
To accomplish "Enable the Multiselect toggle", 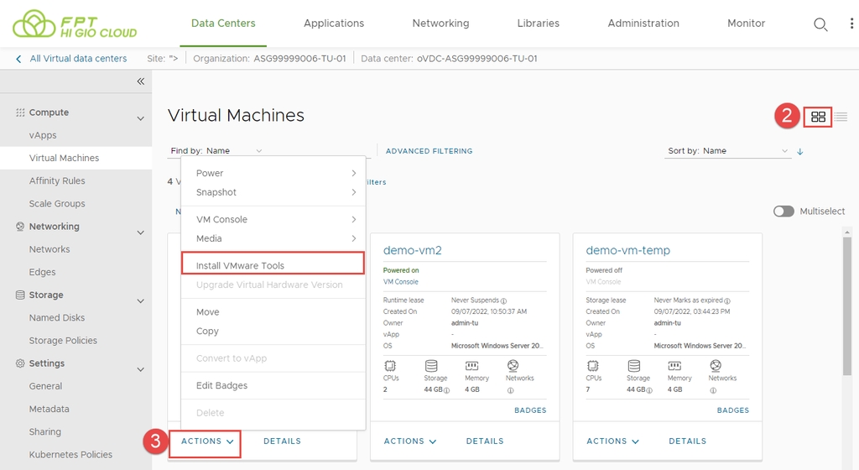I will 784,211.
